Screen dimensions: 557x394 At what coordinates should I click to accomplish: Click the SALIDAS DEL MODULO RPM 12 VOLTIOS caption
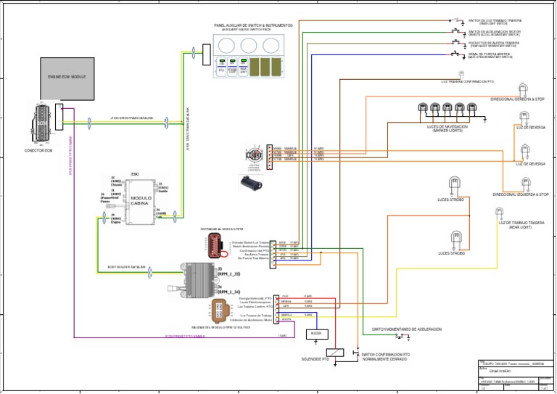point(220,327)
